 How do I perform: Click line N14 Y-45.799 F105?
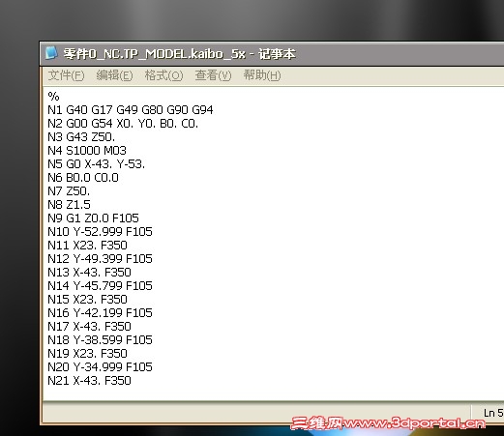[100, 286]
